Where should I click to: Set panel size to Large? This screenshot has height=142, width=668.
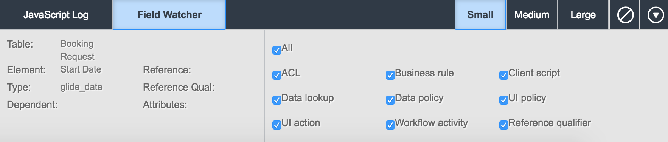coord(583,15)
